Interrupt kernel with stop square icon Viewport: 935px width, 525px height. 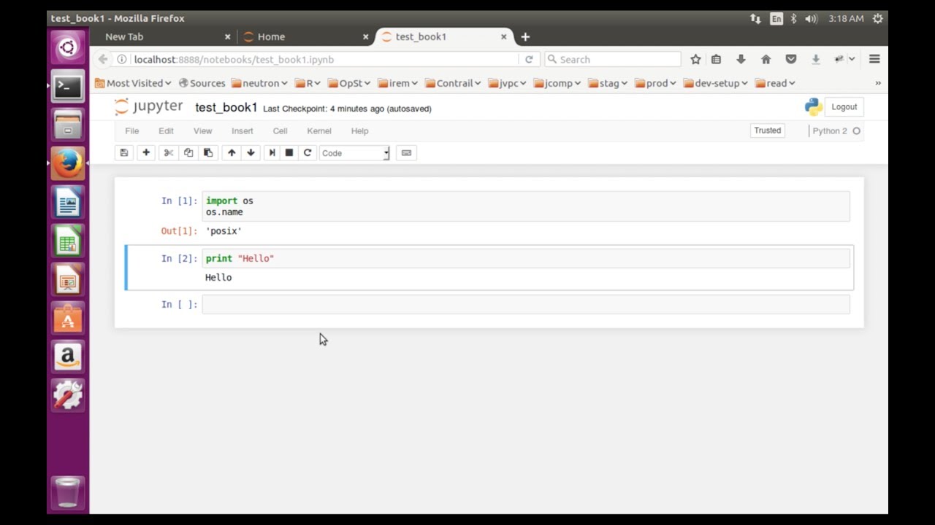pyautogui.click(x=289, y=153)
